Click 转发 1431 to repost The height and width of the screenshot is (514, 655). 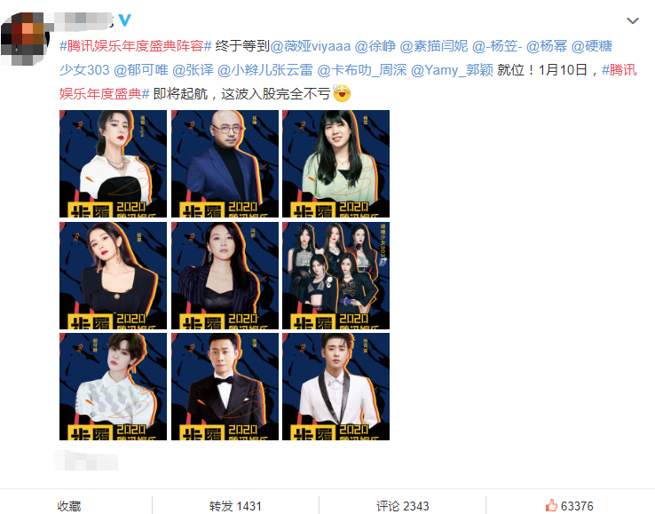235,506
